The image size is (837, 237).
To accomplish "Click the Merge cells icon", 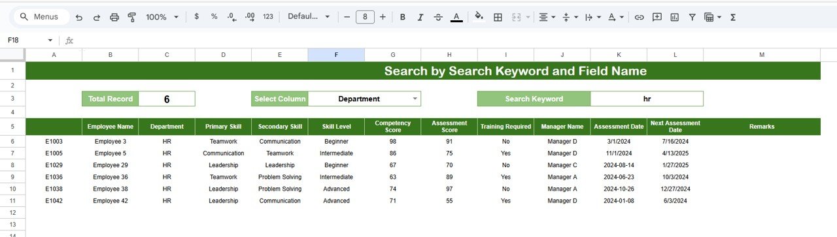I will pos(517,17).
